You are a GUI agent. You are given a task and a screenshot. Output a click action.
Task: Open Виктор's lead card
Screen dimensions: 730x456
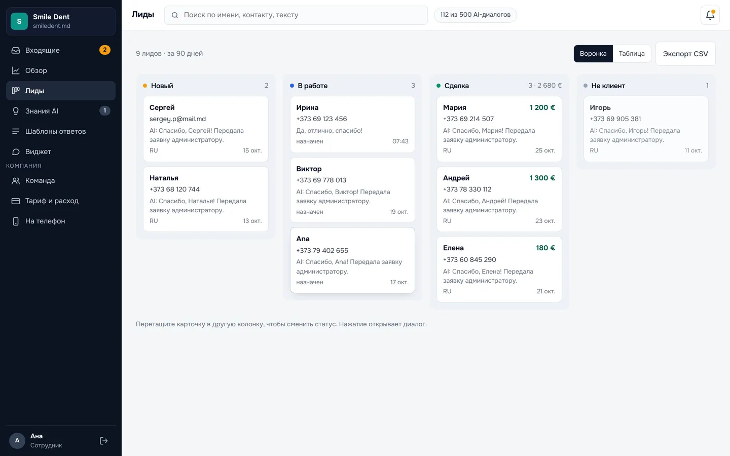click(352, 190)
